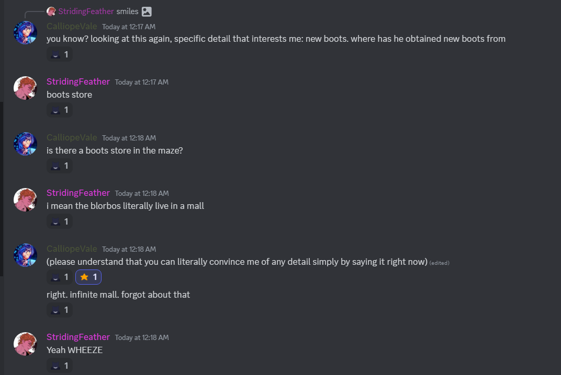The image size is (561, 375).
Task: Click StridingFeather's avatar next to "Yeah WHEEZE"
Action: [25, 344]
